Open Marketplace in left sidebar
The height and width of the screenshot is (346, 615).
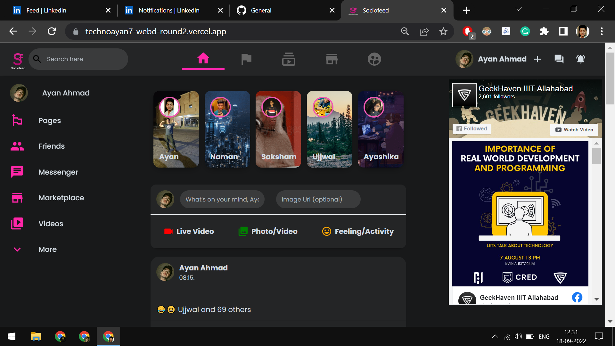61,198
